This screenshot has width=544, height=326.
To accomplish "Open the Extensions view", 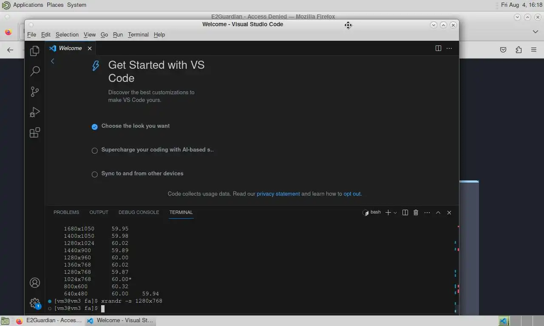I will coord(35,133).
